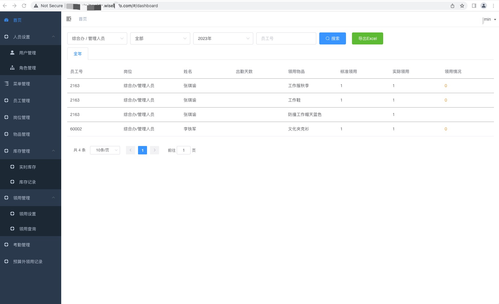Viewport: 499px width, 304px height.
Task: Click employee number 60002 cell
Action: coord(76,129)
